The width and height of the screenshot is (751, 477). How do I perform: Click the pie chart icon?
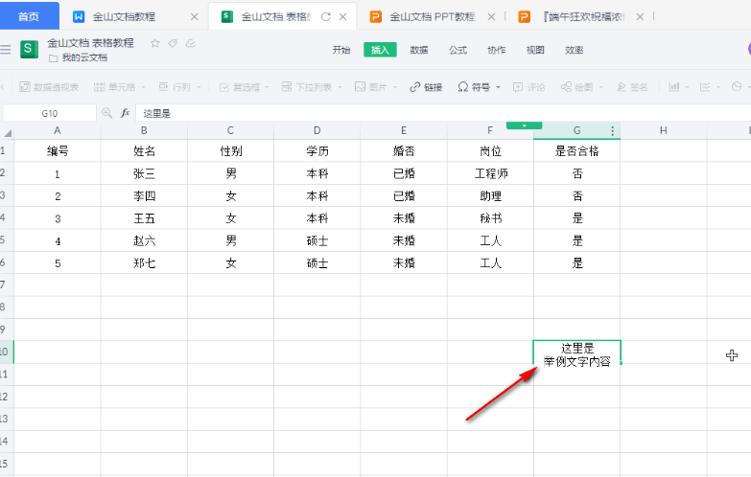(738, 86)
